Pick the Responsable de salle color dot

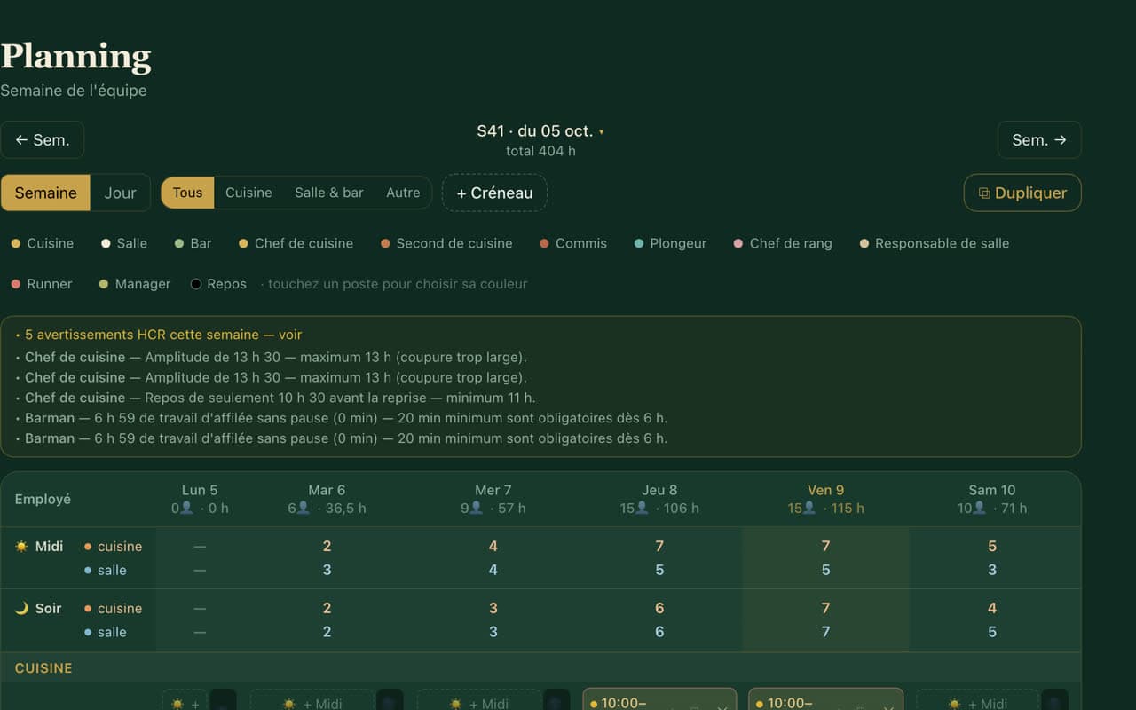coord(864,243)
